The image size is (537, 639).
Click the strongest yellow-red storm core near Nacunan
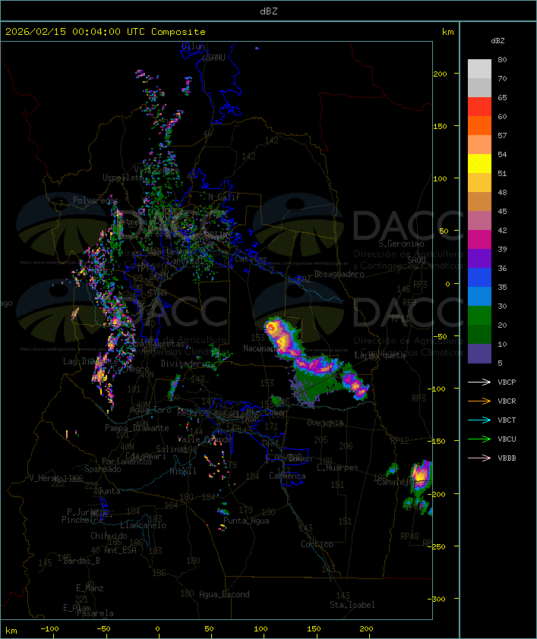tap(272, 327)
